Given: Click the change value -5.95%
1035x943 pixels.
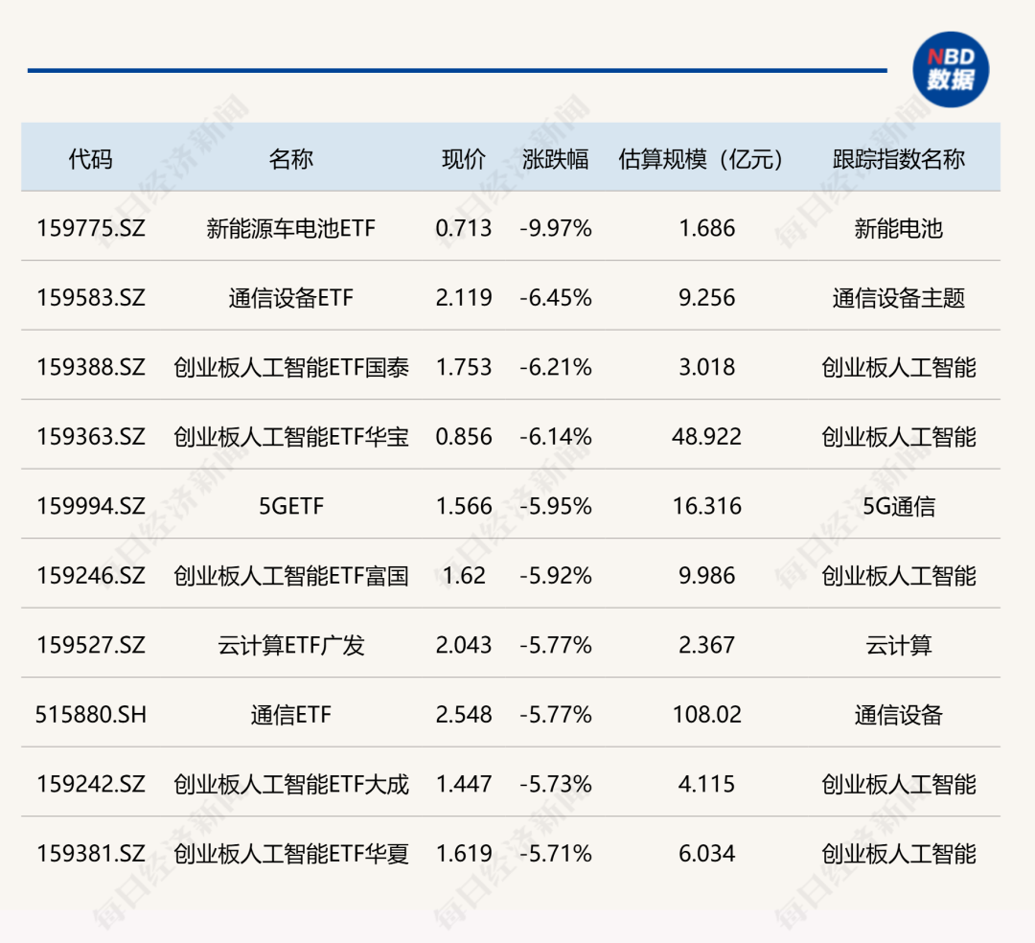Looking at the screenshot, I should coord(555,506).
